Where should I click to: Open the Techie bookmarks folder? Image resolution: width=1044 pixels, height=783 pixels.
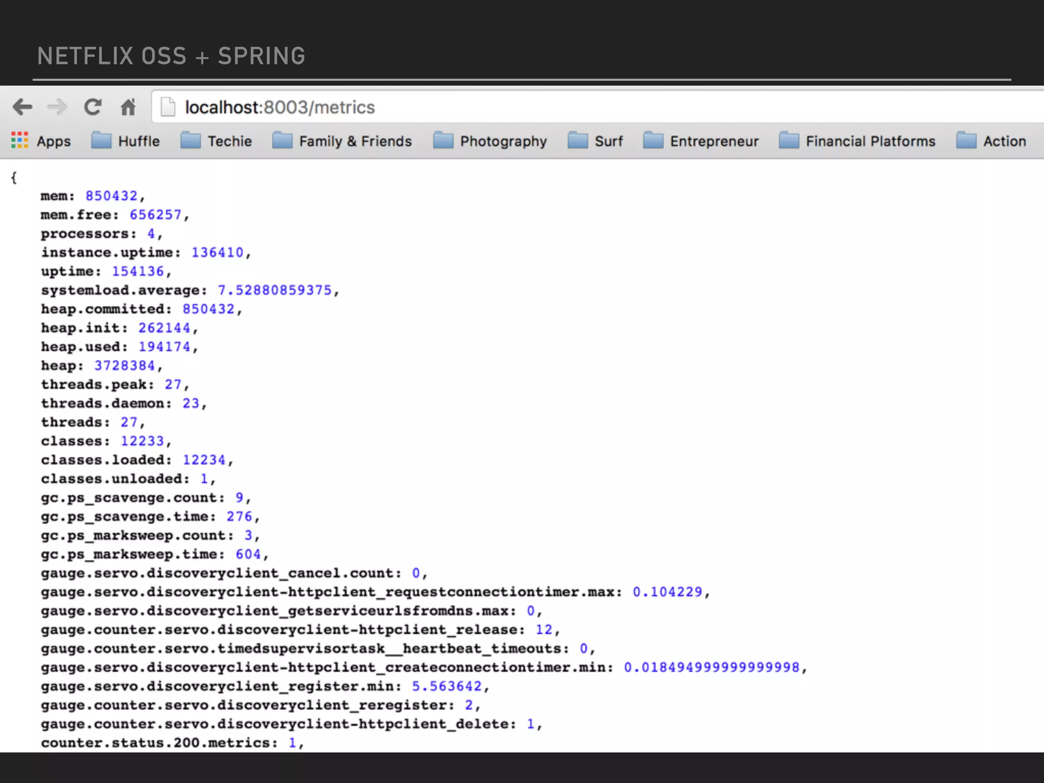point(216,141)
